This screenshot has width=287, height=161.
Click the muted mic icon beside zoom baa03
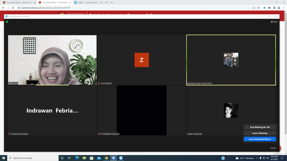[99, 83]
